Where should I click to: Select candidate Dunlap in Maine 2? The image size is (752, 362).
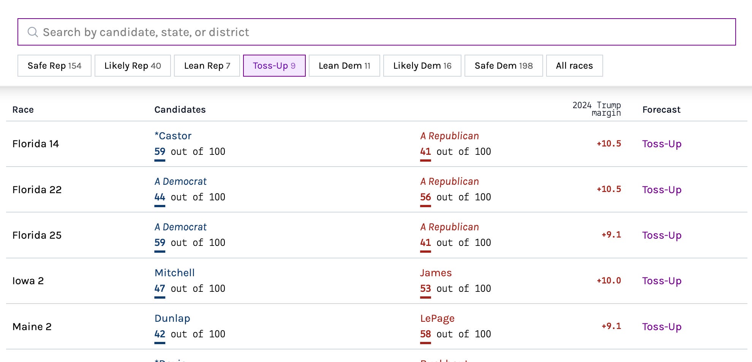[172, 318]
